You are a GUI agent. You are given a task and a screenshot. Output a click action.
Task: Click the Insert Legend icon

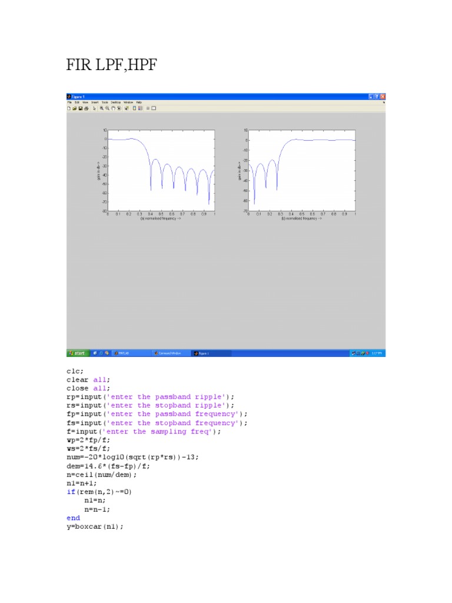[140, 108]
